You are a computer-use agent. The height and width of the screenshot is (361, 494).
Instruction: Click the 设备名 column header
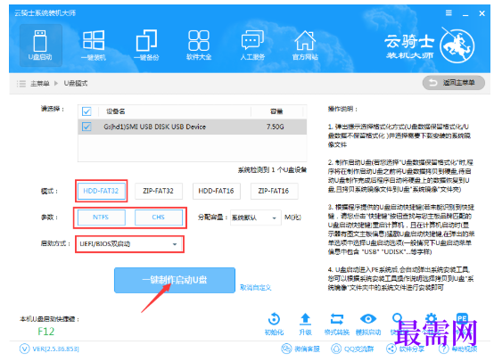(116, 111)
